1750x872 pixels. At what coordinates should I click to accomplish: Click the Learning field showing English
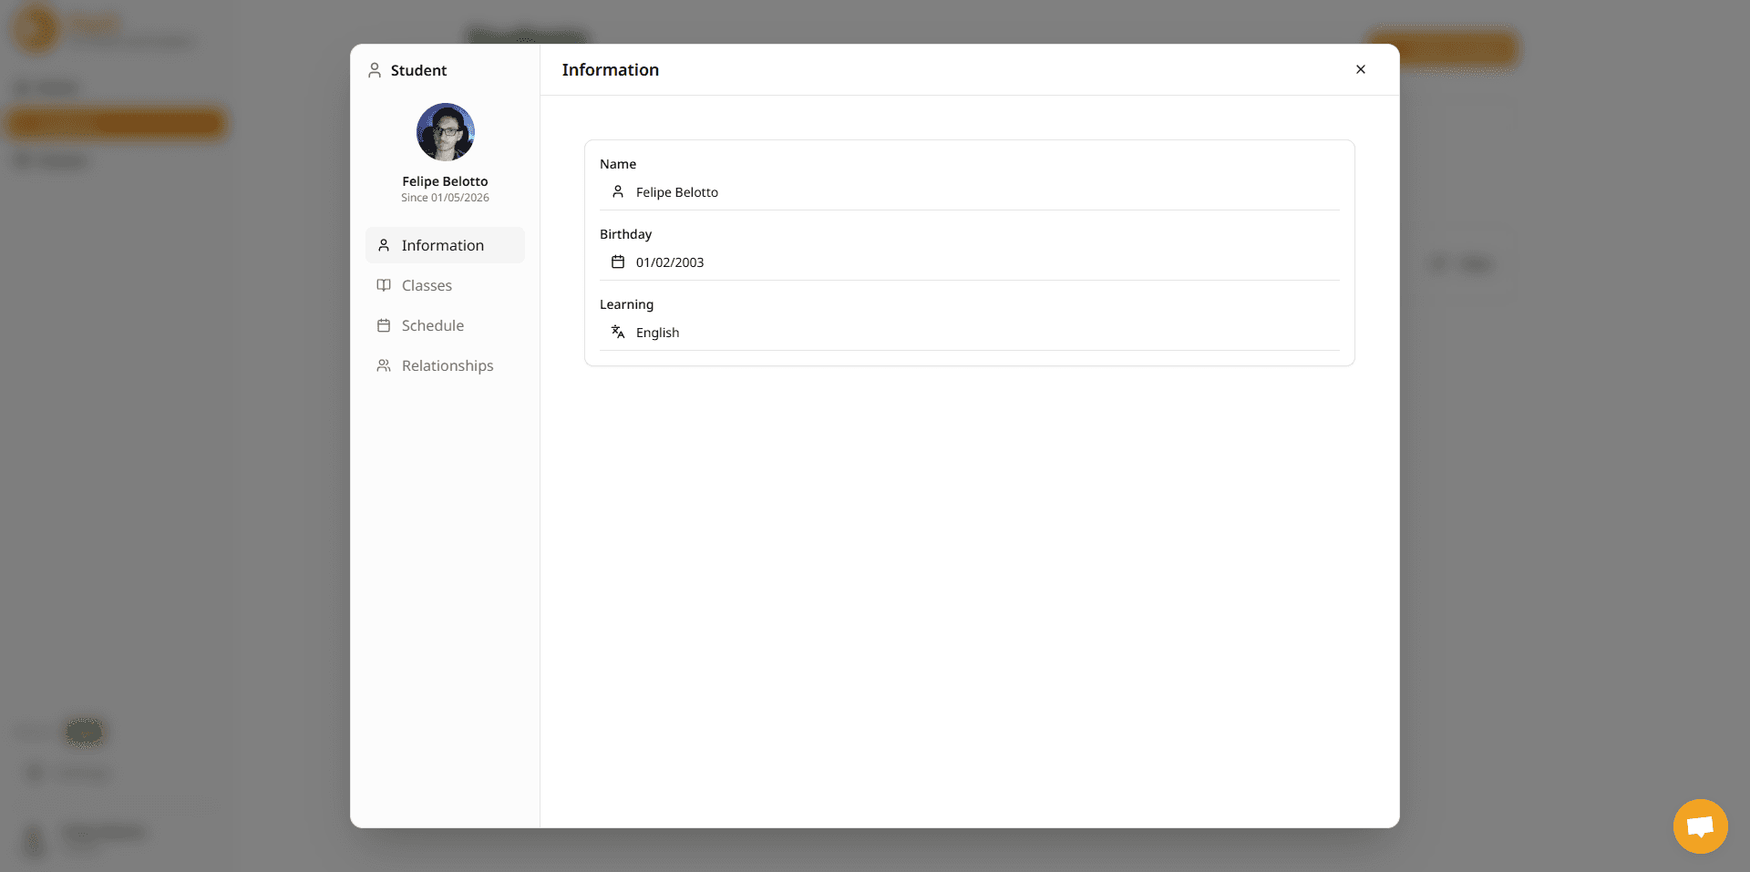click(x=970, y=333)
